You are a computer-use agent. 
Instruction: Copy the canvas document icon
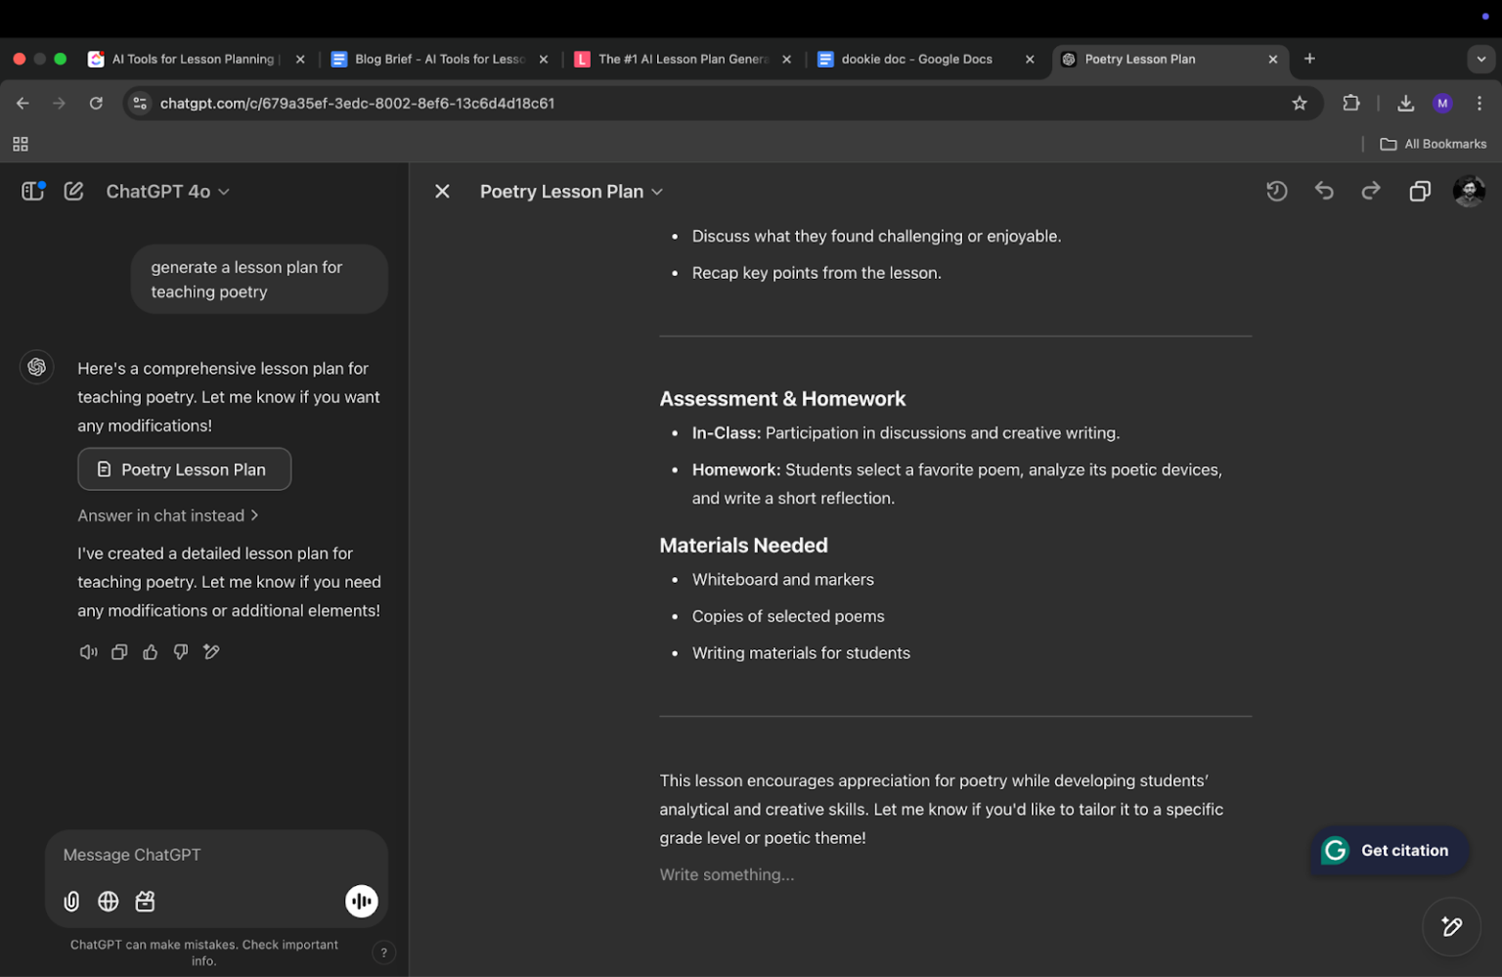[x=1420, y=191]
